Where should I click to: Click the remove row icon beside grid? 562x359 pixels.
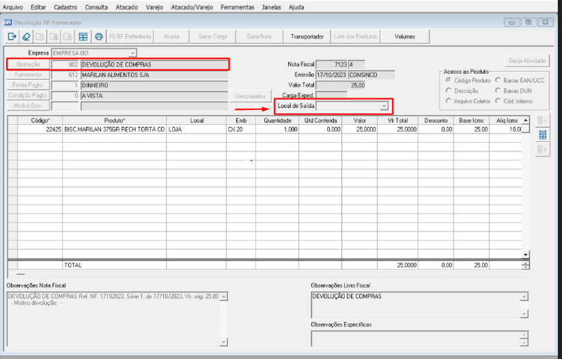click(542, 121)
